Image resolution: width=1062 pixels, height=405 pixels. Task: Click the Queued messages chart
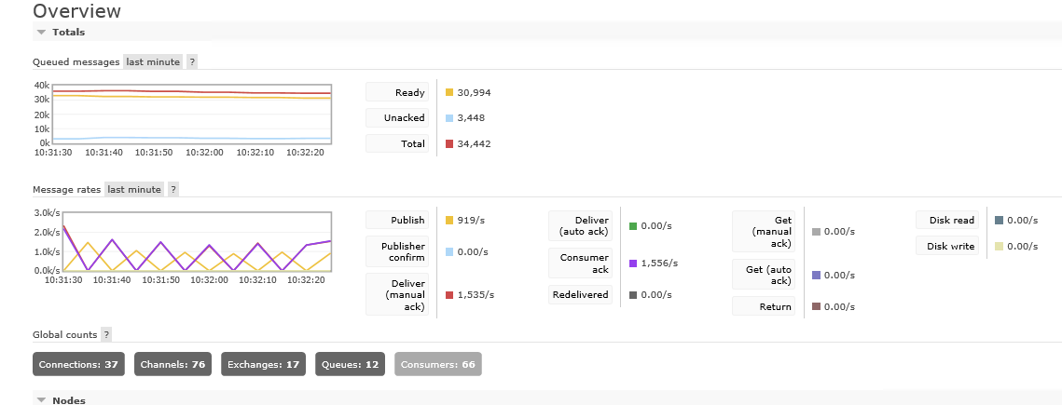click(x=183, y=118)
